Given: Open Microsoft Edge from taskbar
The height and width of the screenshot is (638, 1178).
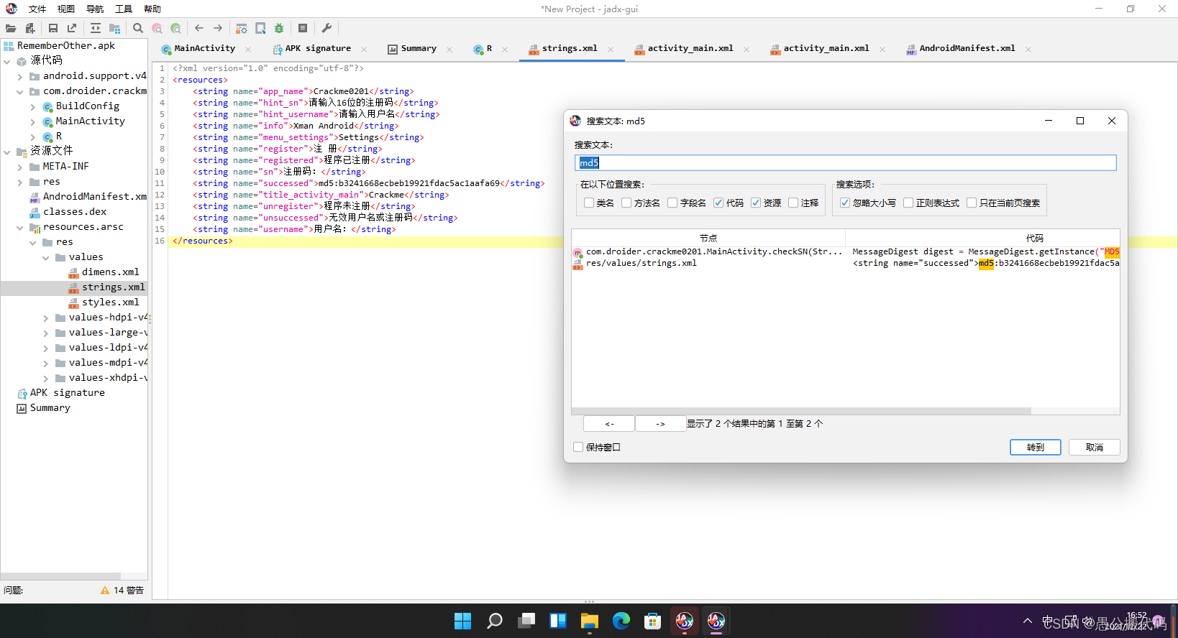Looking at the screenshot, I should [x=621, y=621].
